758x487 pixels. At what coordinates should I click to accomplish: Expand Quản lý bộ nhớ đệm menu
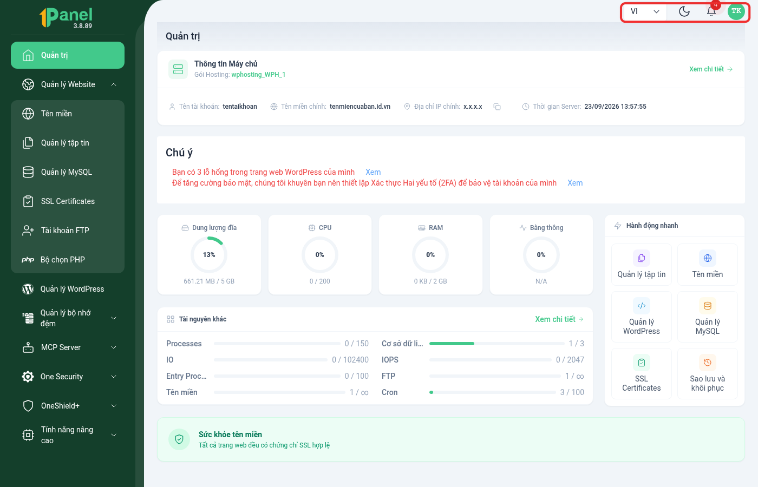68,318
